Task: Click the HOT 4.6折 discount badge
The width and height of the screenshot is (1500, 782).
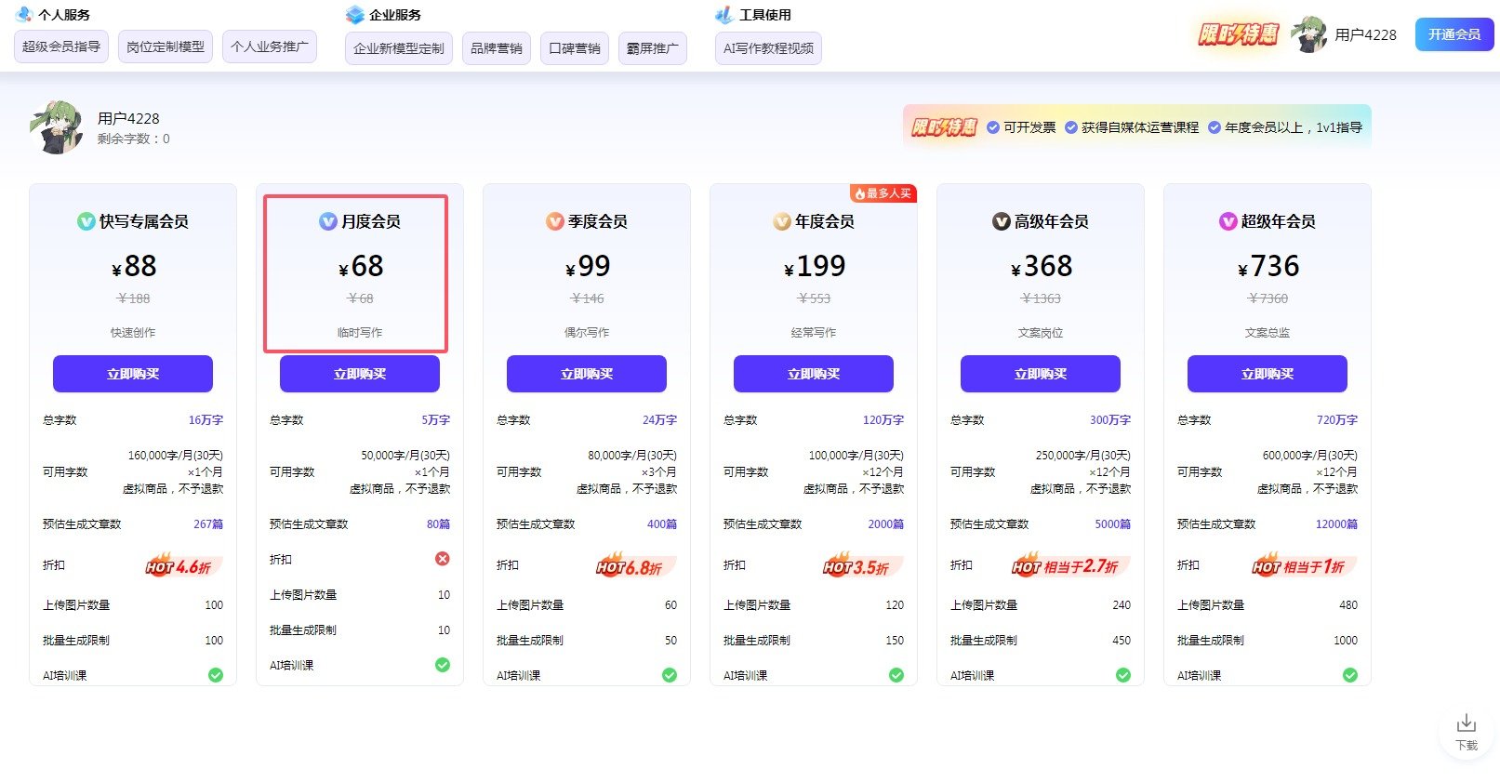Action: [179, 566]
